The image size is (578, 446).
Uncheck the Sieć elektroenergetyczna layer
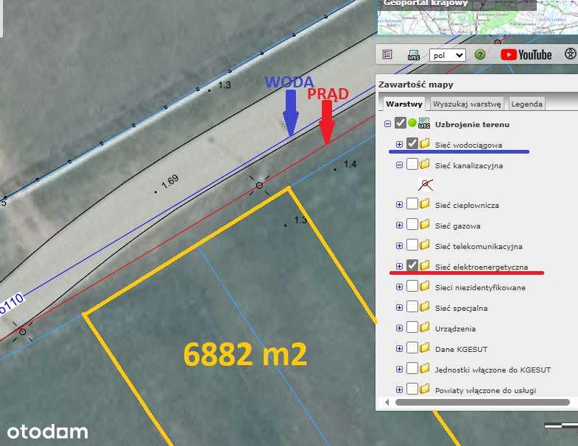pos(412,265)
